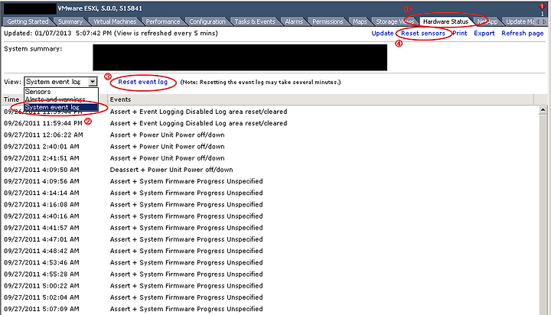Go to the Tasks & Events tab
Image resolution: width=551 pixels, height=315 pixels.
(255, 21)
